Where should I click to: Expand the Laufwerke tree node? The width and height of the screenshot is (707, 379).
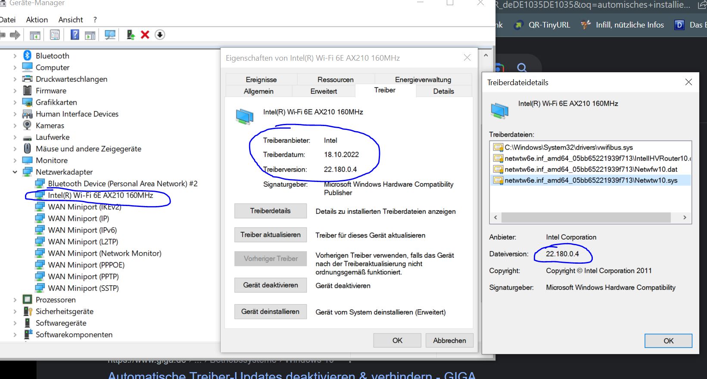tap(15, 137)
